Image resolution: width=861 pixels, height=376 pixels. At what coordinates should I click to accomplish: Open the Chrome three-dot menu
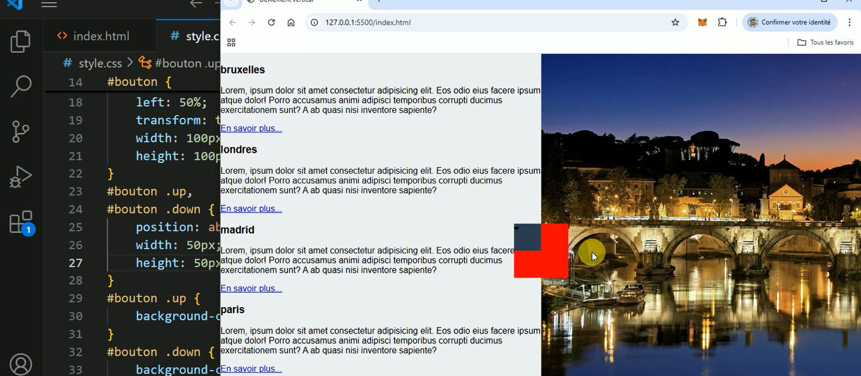tap(850, 23)
